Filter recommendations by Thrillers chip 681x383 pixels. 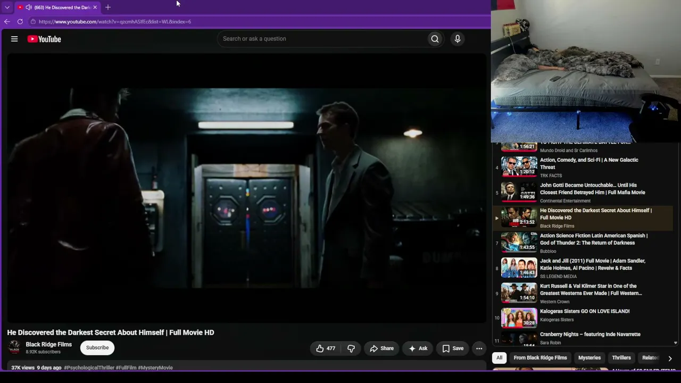pos(621,358)
